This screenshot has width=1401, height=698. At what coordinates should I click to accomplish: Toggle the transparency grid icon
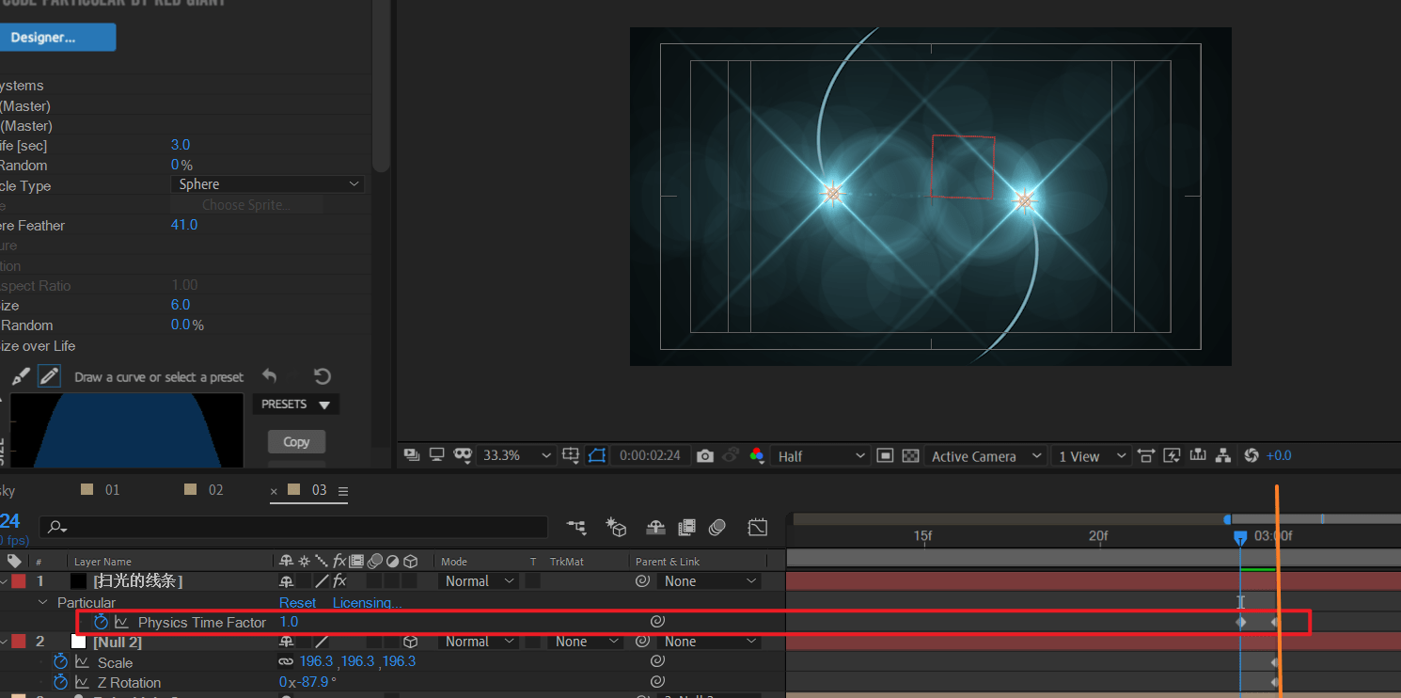pos(910,455)
